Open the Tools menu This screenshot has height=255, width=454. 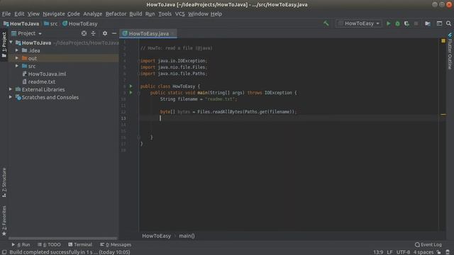(x=165, y=14)
